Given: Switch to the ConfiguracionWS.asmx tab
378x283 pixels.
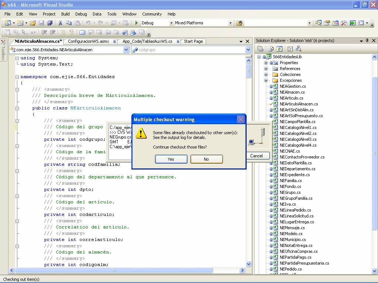Looking at the screenshot, I should (x=89, y=41).
